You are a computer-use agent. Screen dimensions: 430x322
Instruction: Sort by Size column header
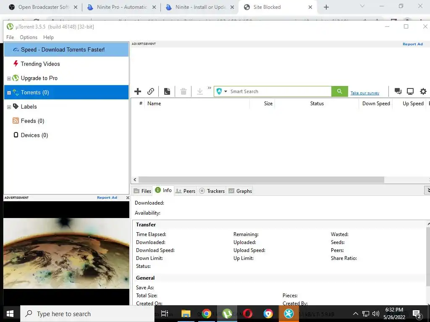[262, 104]
